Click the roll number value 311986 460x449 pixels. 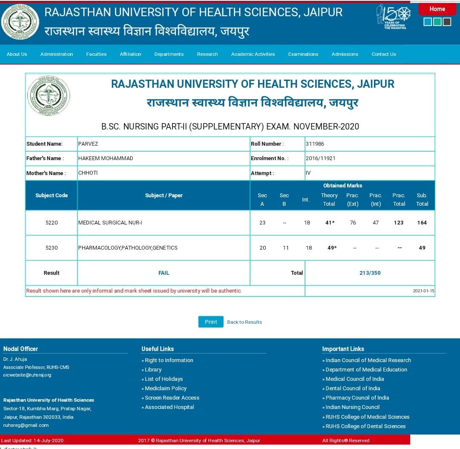coord(315,144)
